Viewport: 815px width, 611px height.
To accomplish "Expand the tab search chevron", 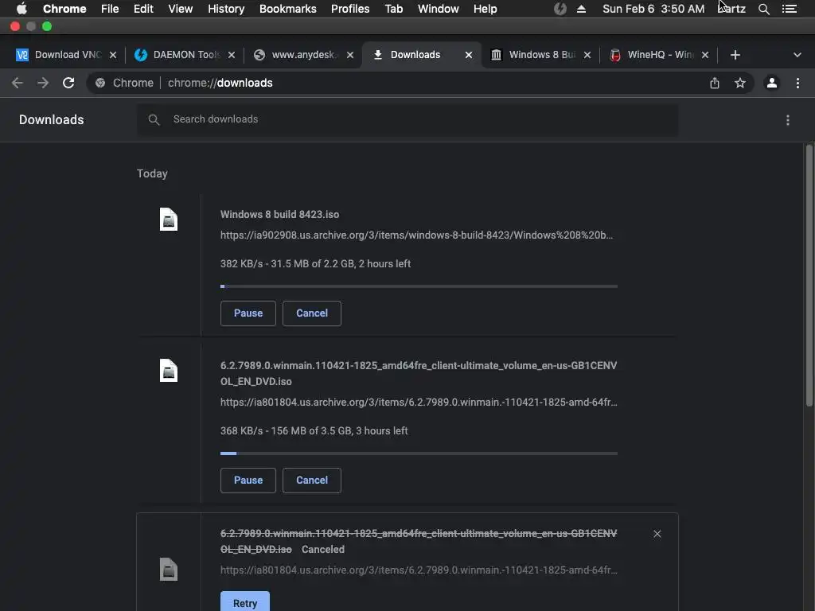I will [797, 55].
